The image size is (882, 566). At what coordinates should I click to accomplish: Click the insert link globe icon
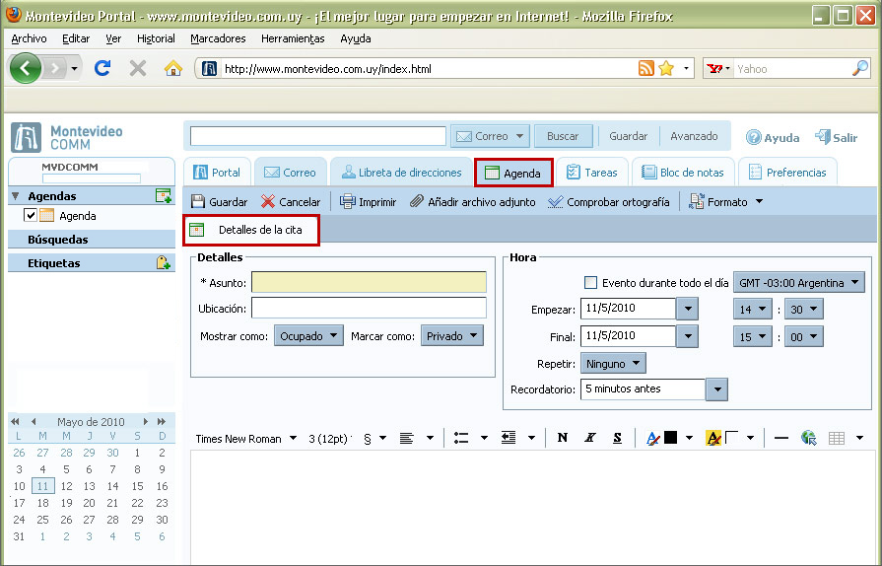[809, 439]
